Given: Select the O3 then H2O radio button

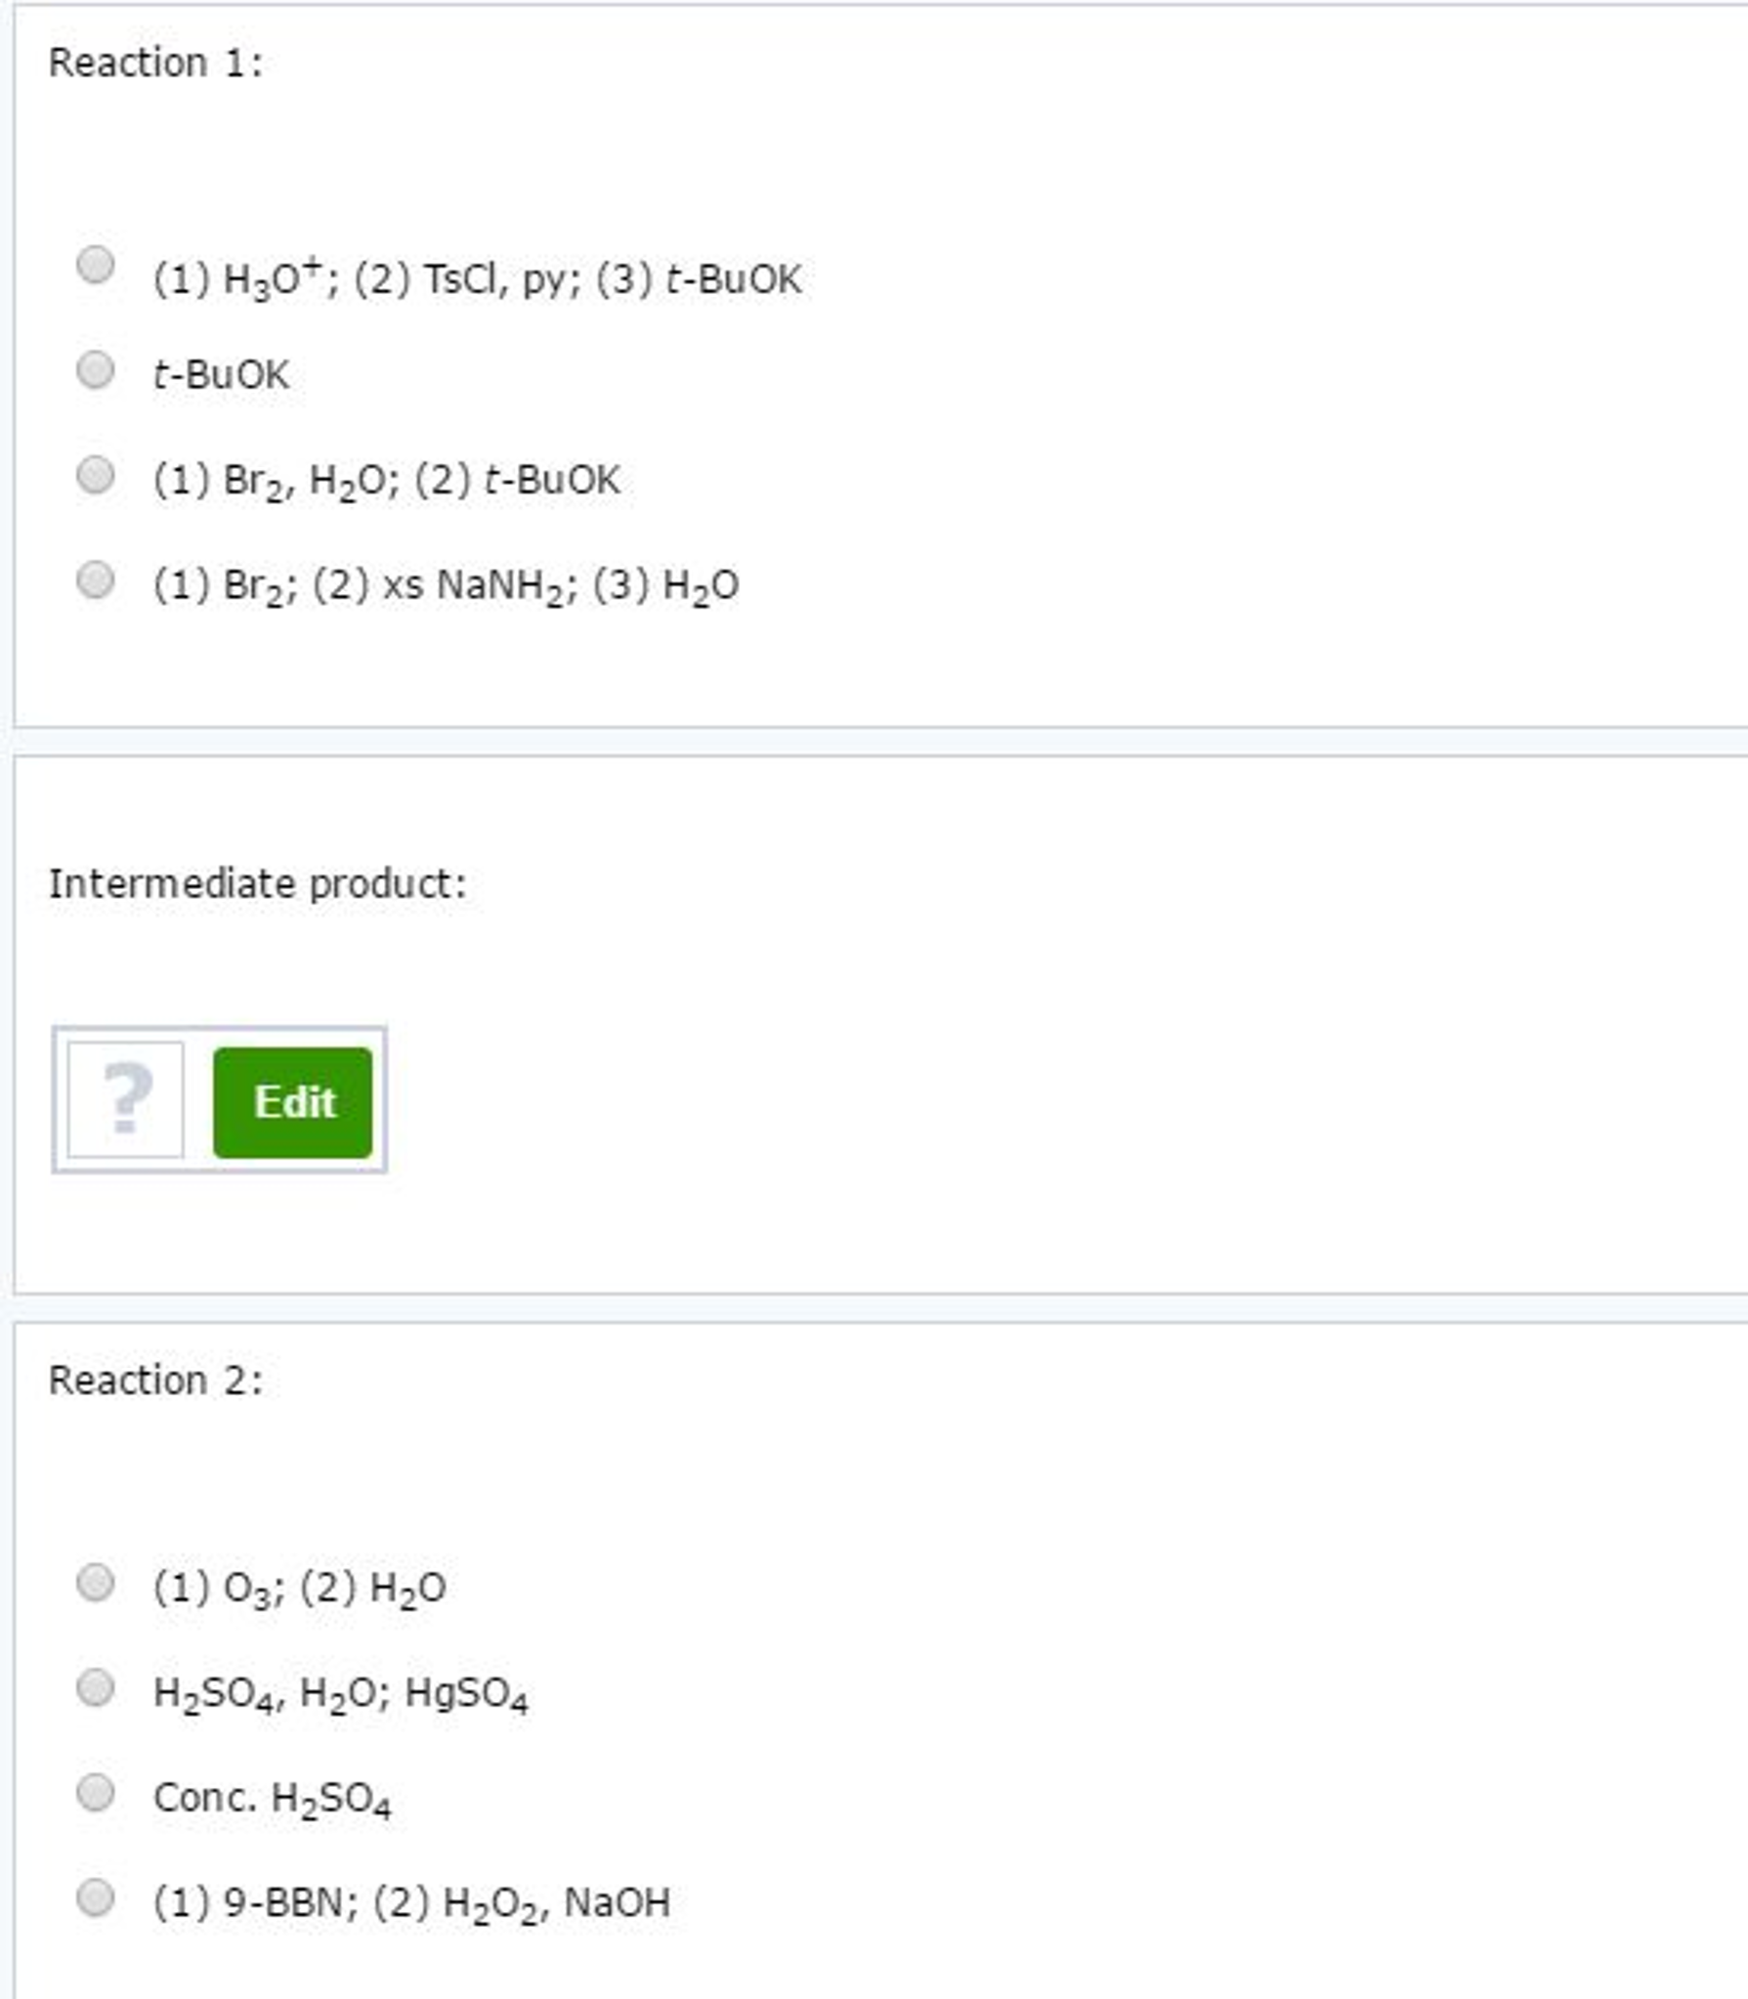Looking at the screenshot, I should (x=95, y=1583).
